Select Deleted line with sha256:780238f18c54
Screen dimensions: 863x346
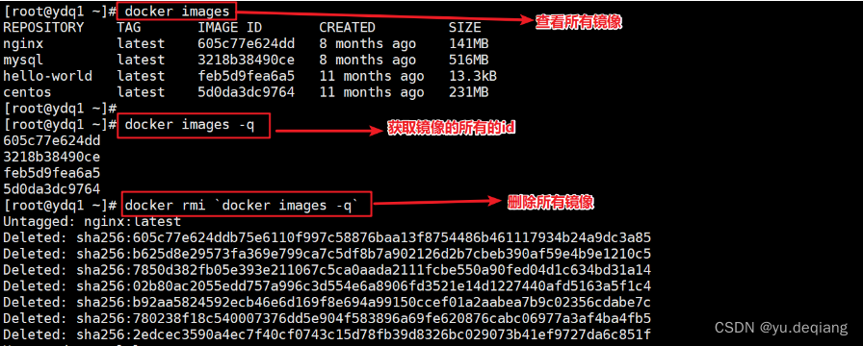tap(327, 318)
